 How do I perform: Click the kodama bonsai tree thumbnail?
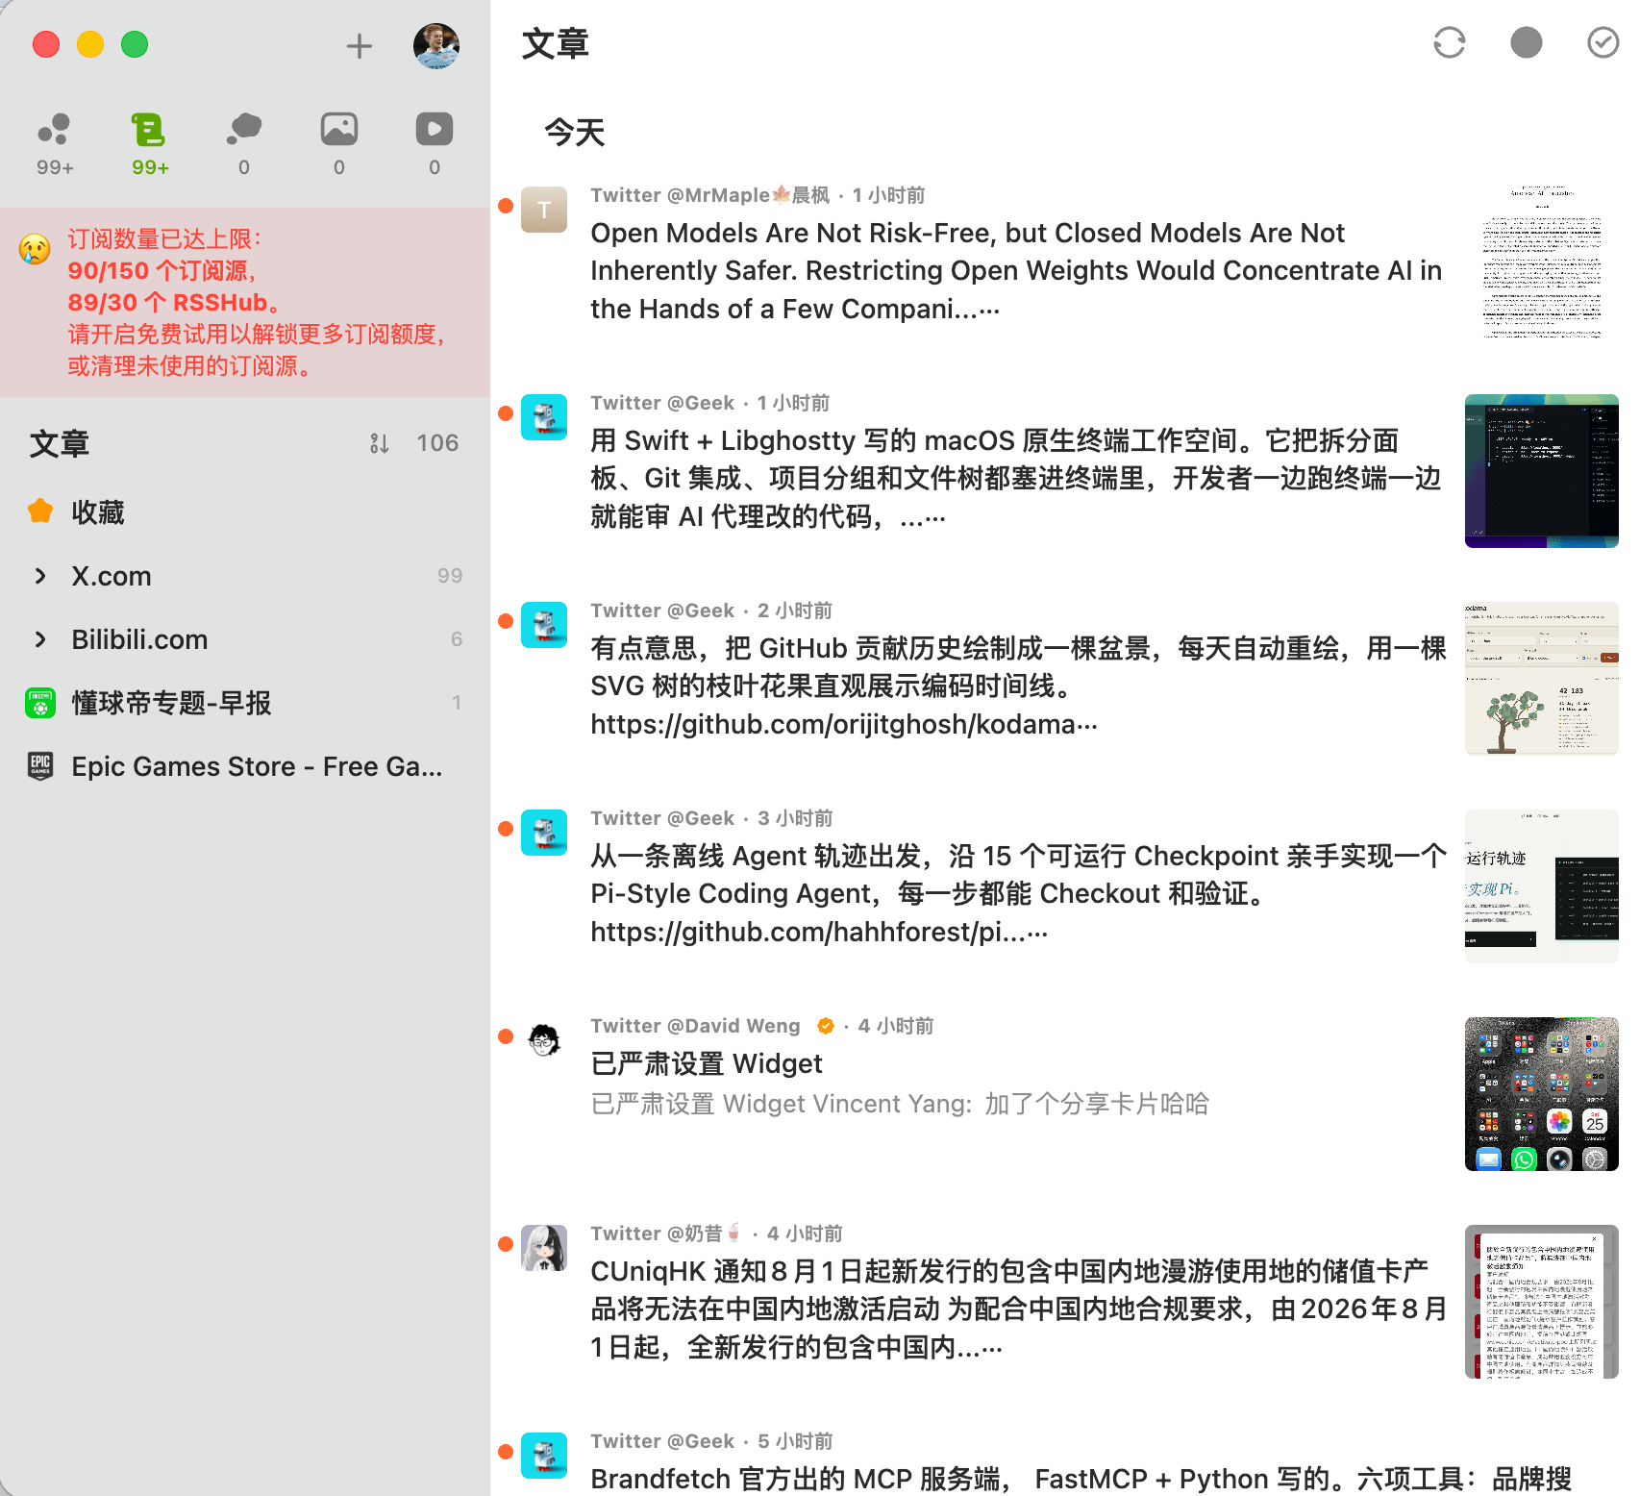coord(1542,679)
